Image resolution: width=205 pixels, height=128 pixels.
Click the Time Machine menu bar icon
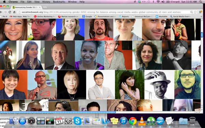(x=149, y=2)
